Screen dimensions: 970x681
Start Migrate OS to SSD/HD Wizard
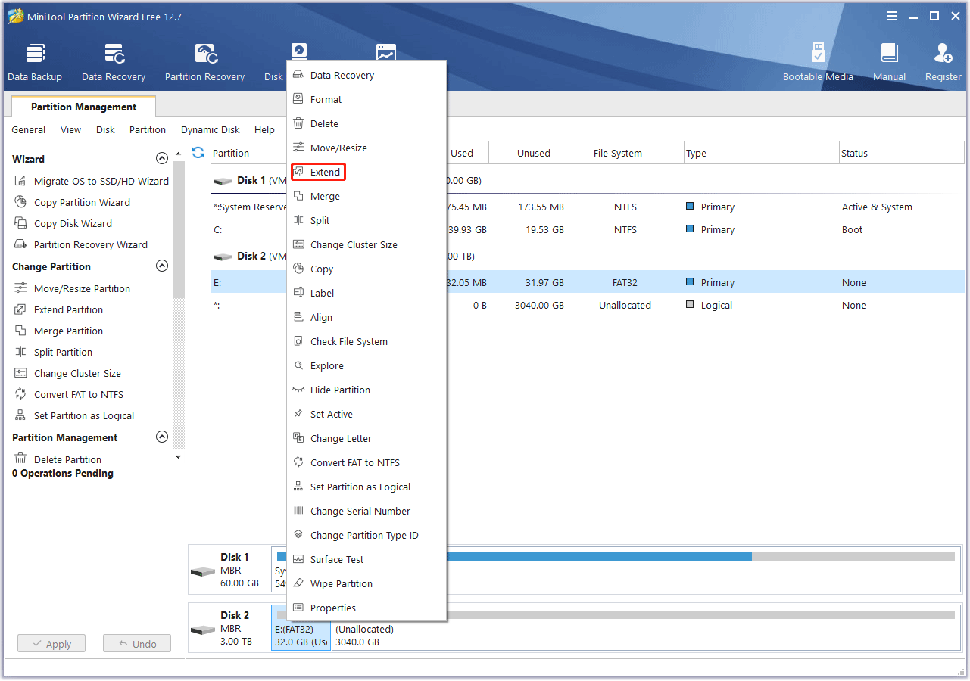pyautogui.click(x=92, y=181)
